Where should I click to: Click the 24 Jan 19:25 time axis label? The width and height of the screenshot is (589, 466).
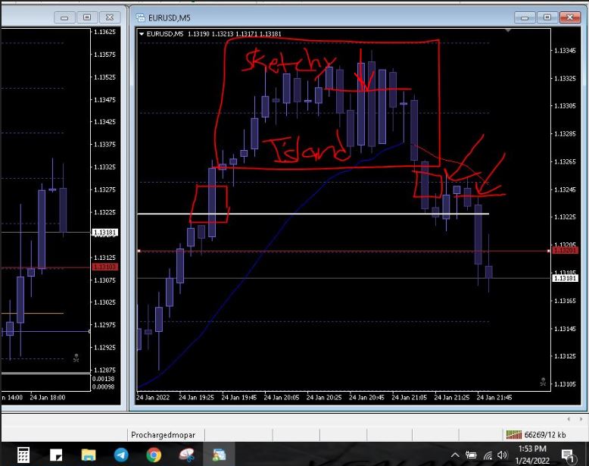(196, 398)
